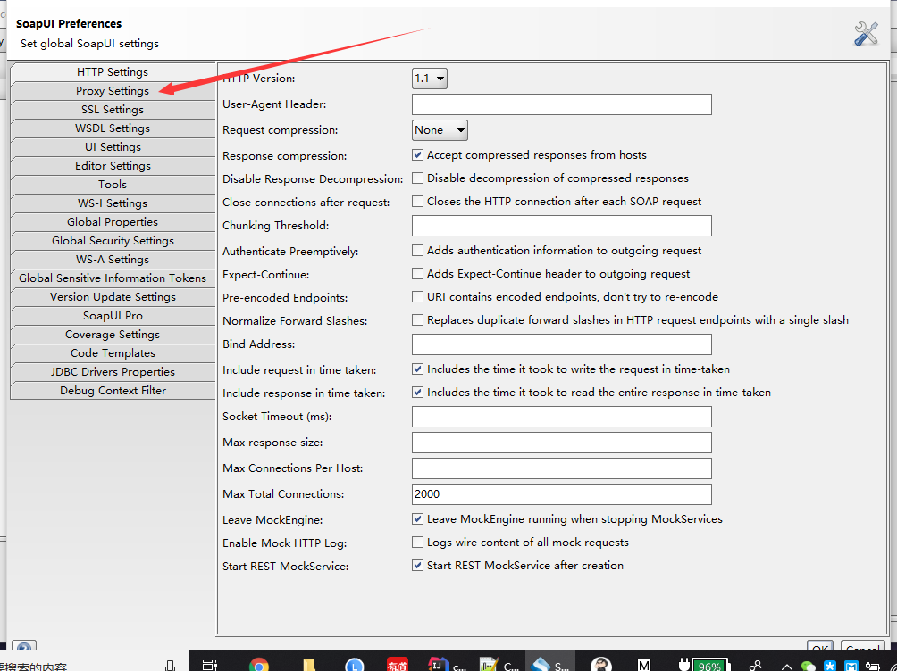Click the microphone icon in search box
This screenshot has height=671, width=897.
point(170,666)
